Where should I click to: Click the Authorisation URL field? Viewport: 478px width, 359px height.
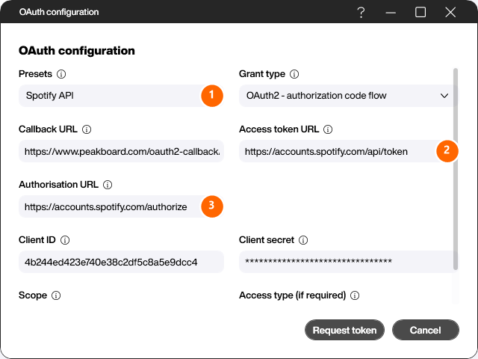[x=121, y=206]
